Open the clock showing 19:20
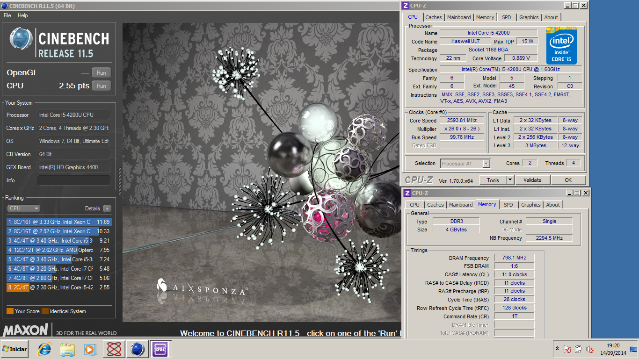This screenshot has width=639, height=359. pos(613,349)
